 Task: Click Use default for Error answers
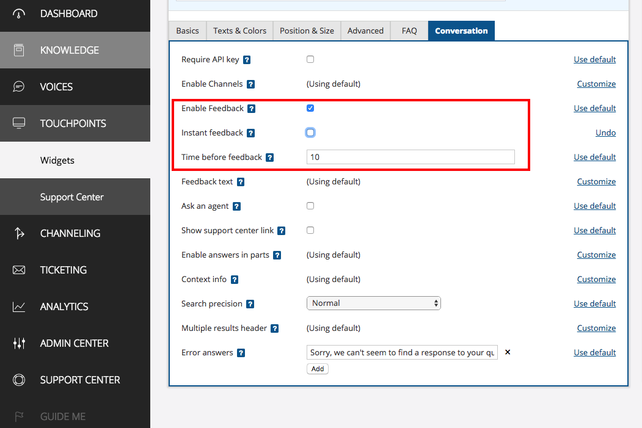[x=594, y=352]
